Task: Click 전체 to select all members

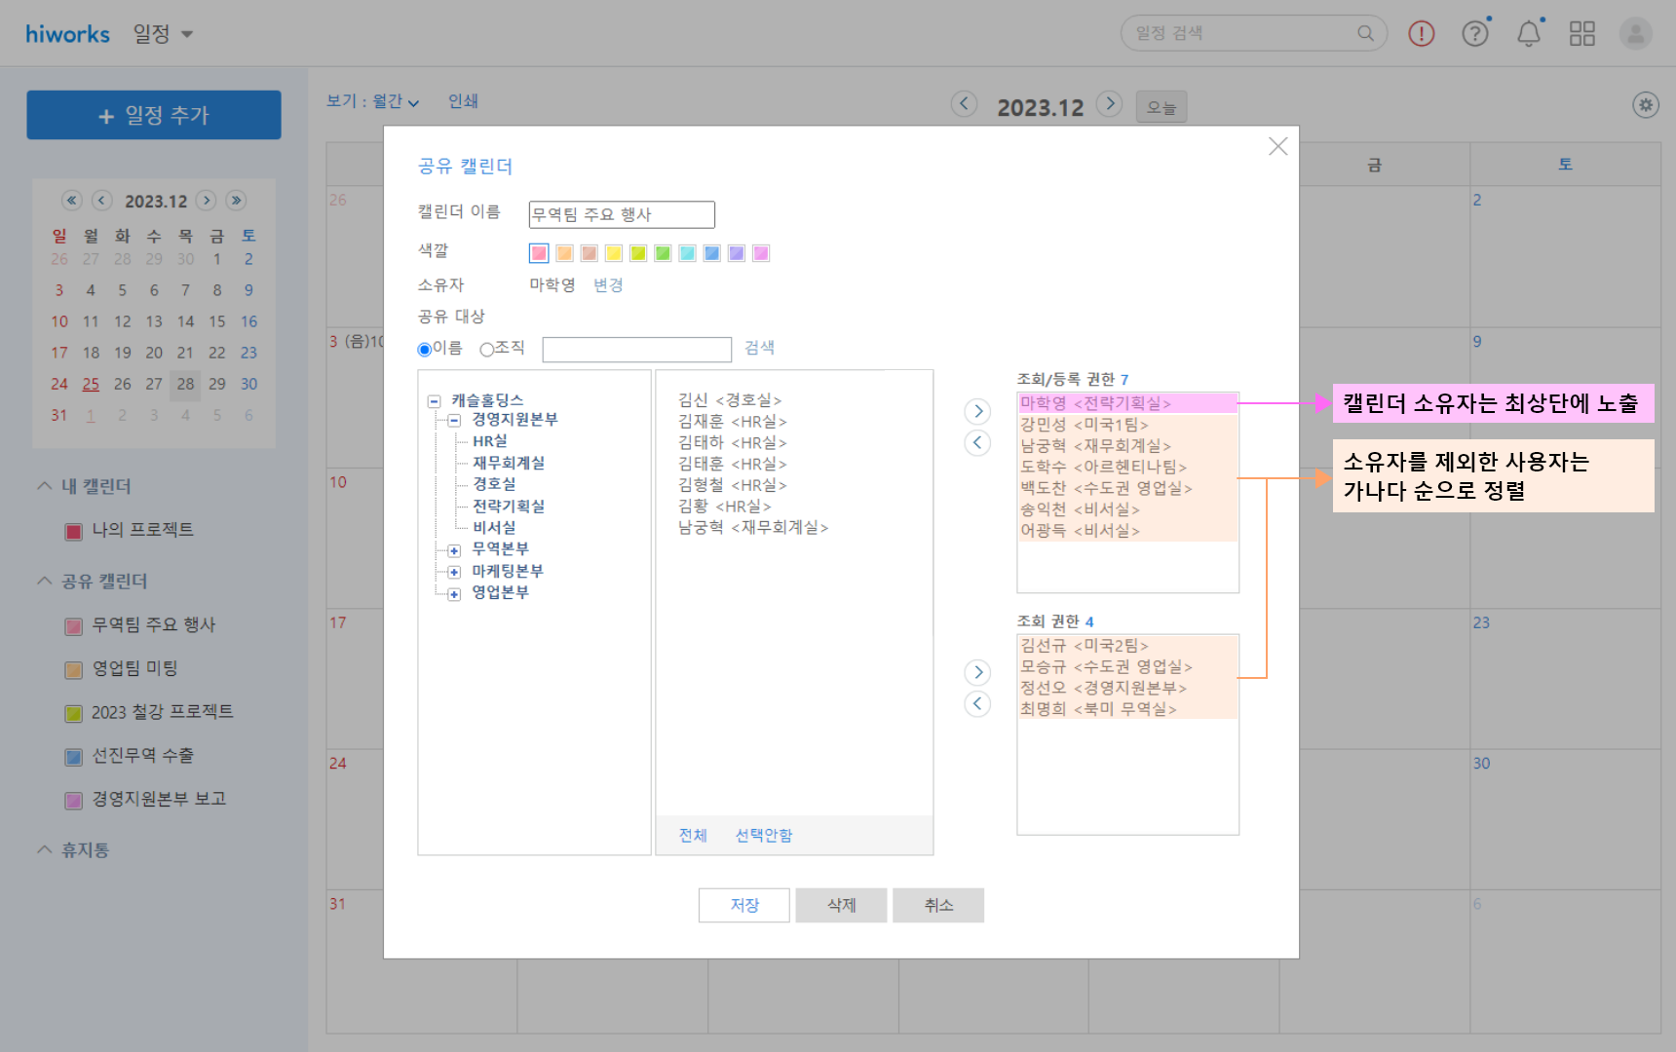Action: click(x=693, y=836)
